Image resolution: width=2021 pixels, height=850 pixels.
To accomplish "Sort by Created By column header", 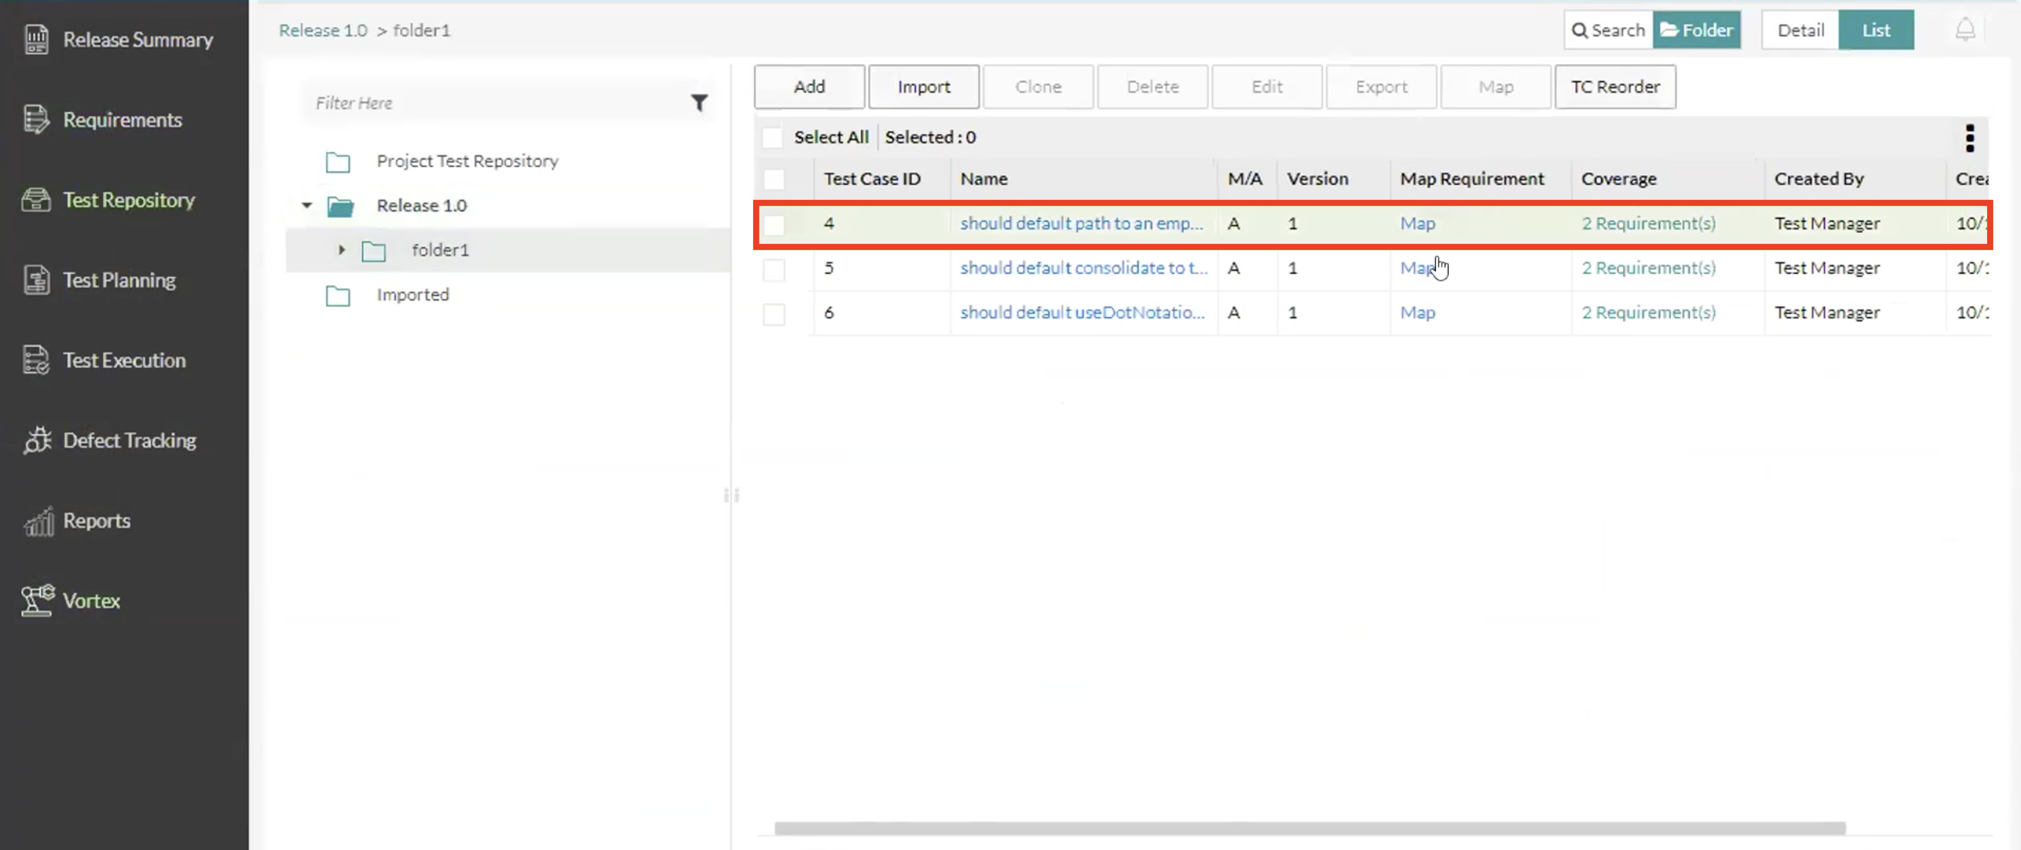I will click(1819, 179).
